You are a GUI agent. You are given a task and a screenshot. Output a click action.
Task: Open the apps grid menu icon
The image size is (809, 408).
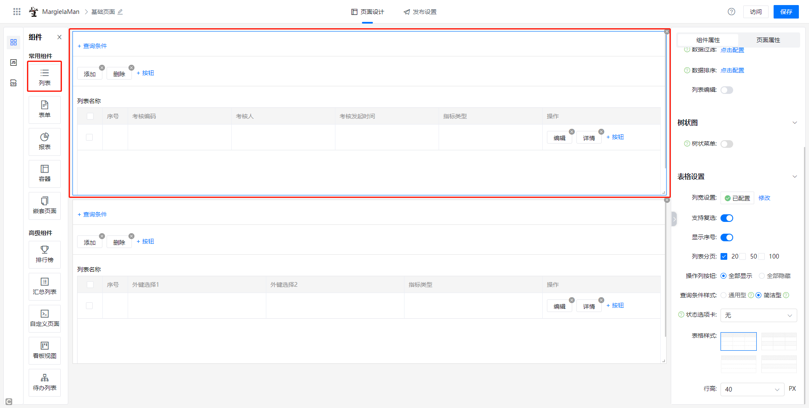click(x=17, y=12)
